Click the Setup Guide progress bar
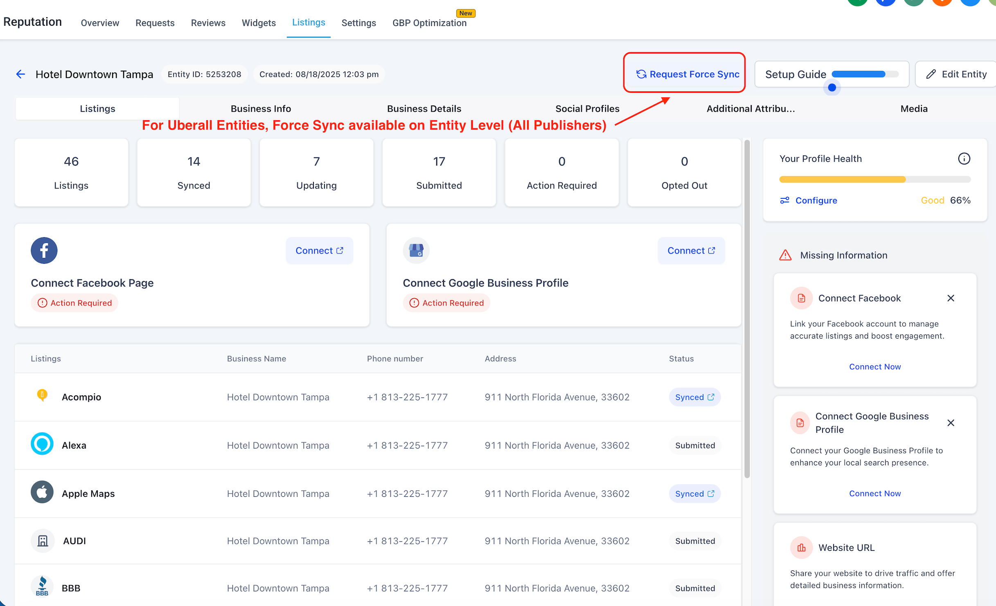Image resolution: width=996 pixels, height=606 pixels. click(865, 74)
